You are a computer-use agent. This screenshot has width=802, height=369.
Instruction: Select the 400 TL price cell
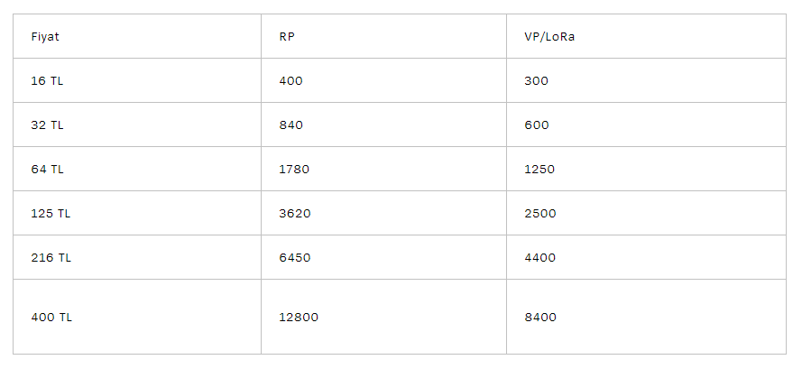(x=51, y=318)
